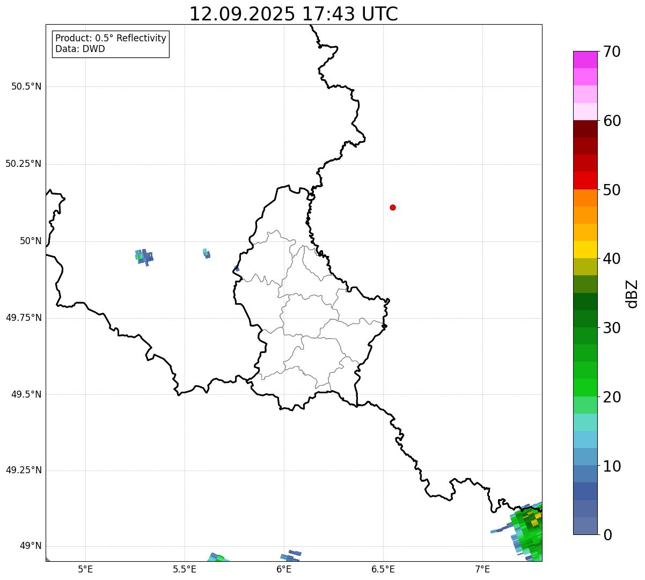645x580 pixels.
Task: Click the 5.5°E longitude label
Action: pos(185,569)
